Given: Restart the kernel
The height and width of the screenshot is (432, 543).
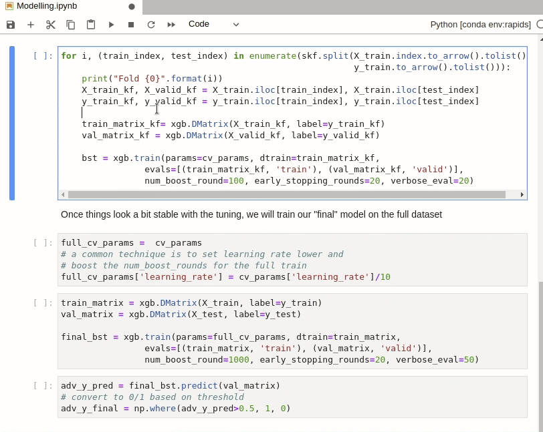Looking at the screenshot, I should (x=150, y=24).
